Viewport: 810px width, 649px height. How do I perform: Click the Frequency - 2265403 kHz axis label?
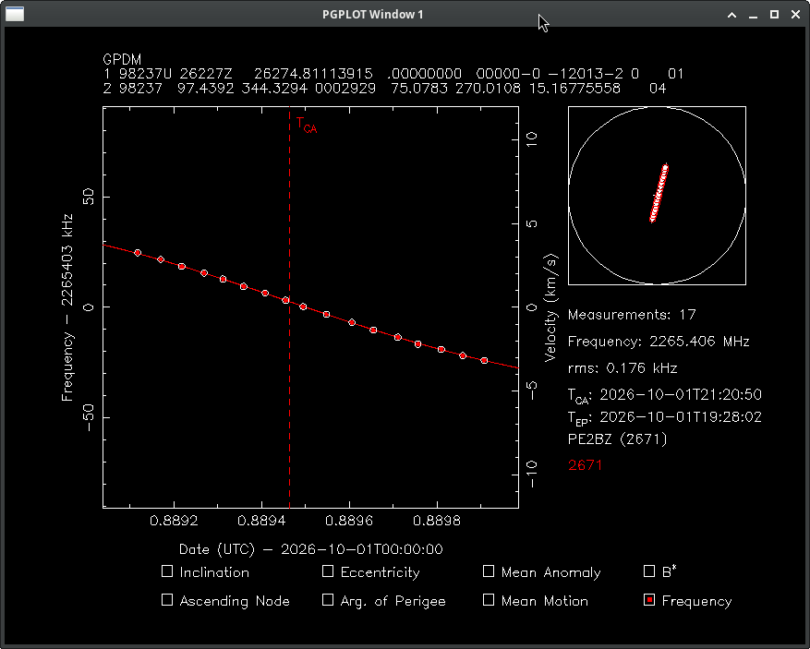pyautogui.click(x=67, y=307)
